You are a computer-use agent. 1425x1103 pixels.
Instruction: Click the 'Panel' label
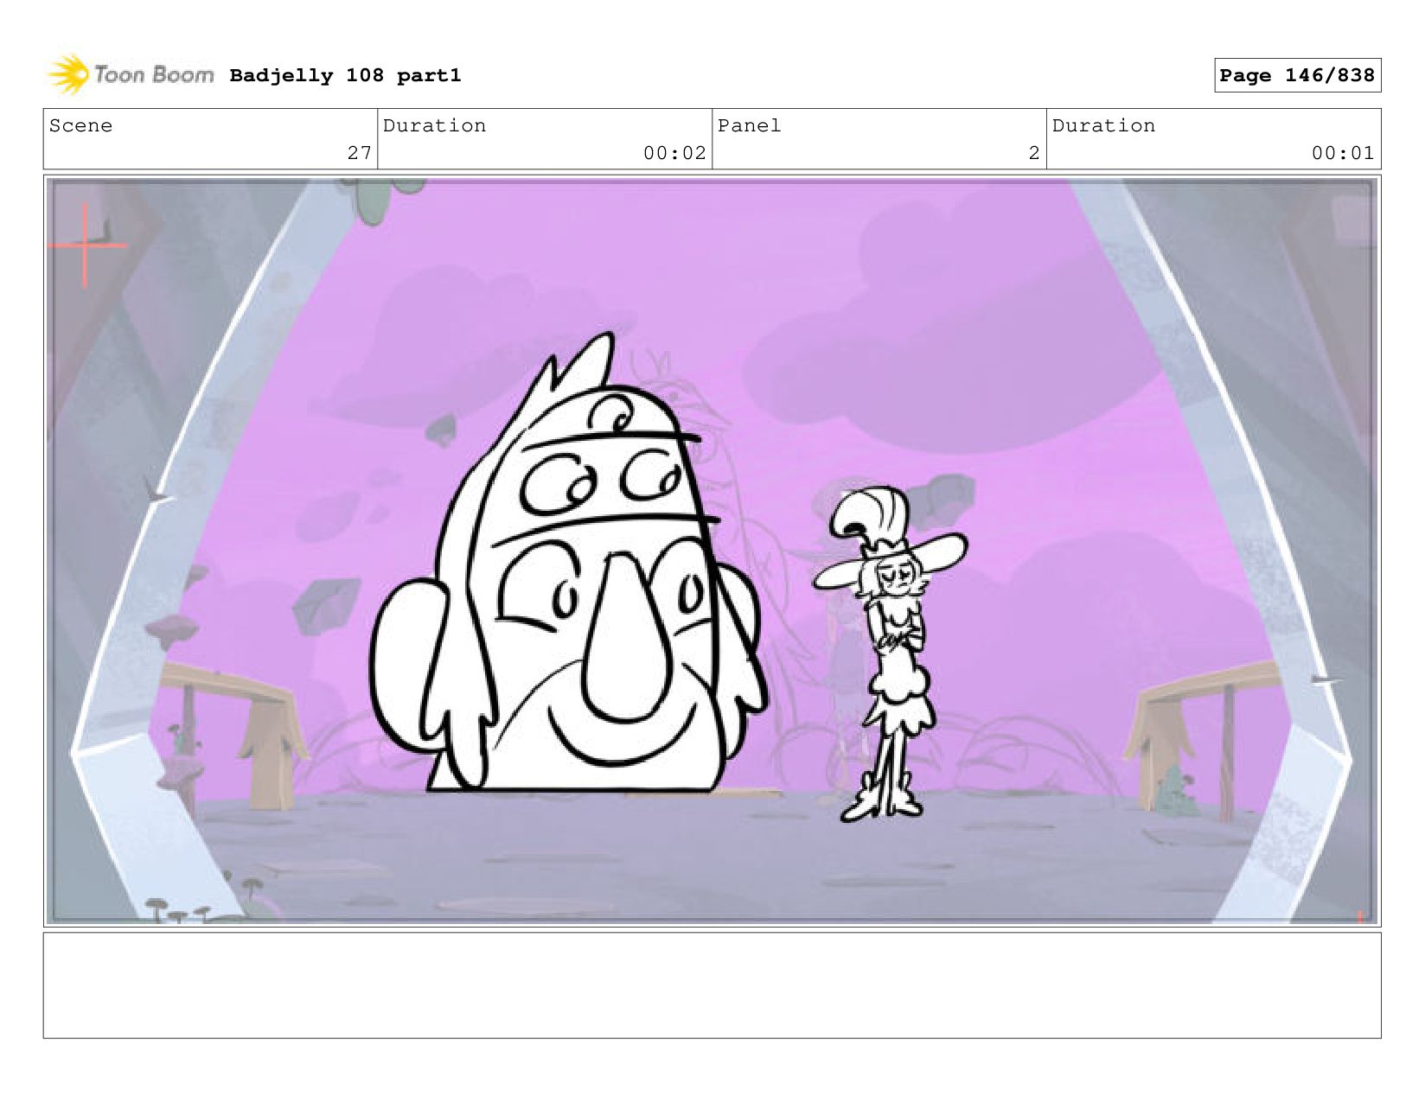click(749, 125)
